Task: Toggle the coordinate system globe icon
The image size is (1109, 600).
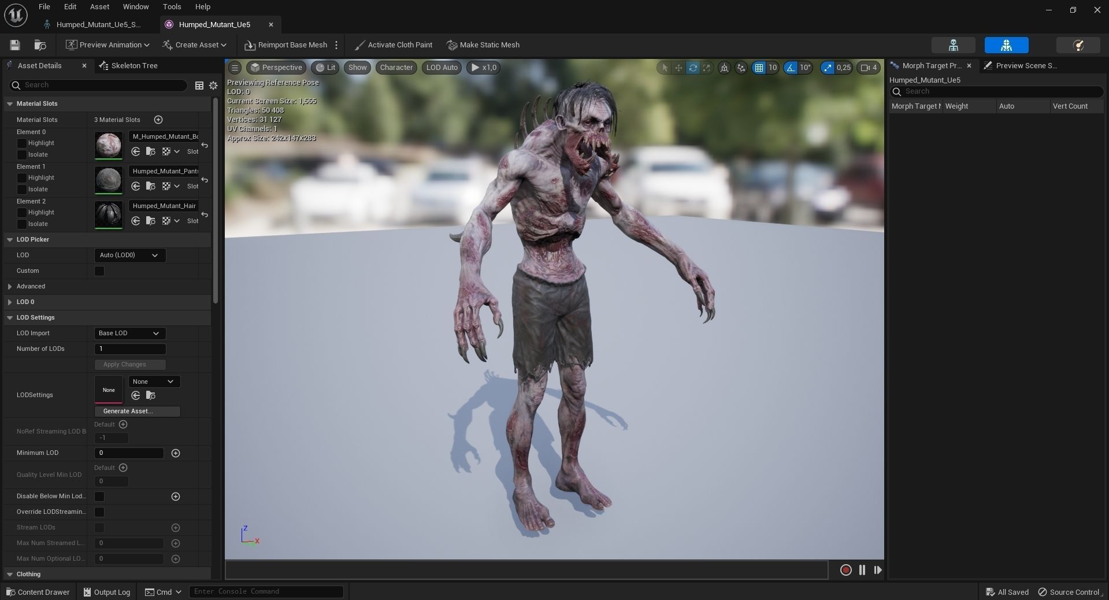Action: [724, 68]
